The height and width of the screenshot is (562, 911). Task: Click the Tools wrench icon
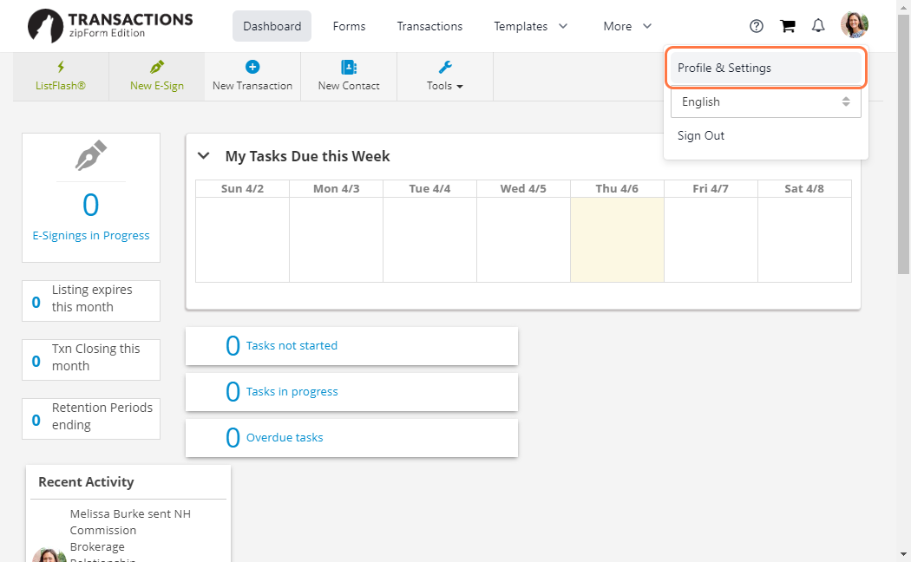coord(445,67)
